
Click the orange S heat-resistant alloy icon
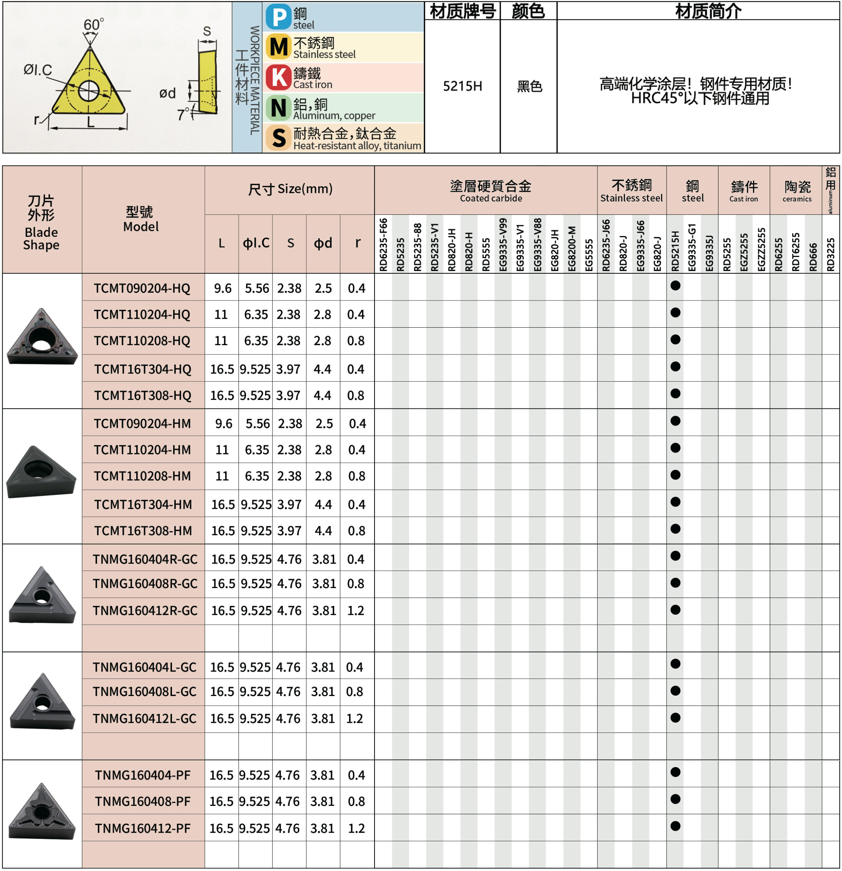(278, 138)
